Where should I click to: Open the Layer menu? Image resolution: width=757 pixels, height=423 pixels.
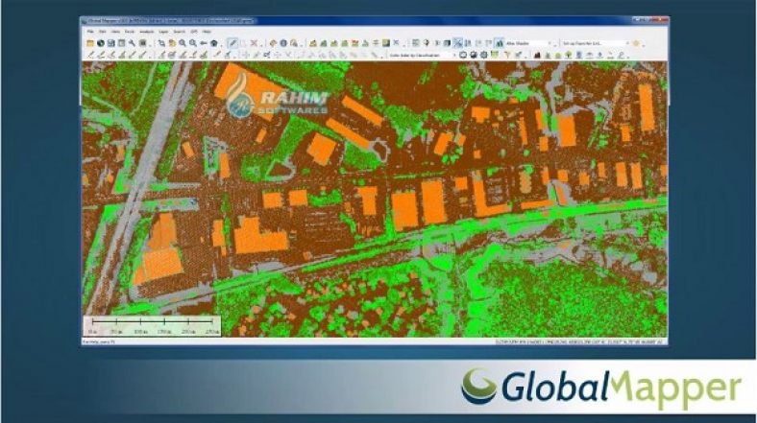coord(163,32)
